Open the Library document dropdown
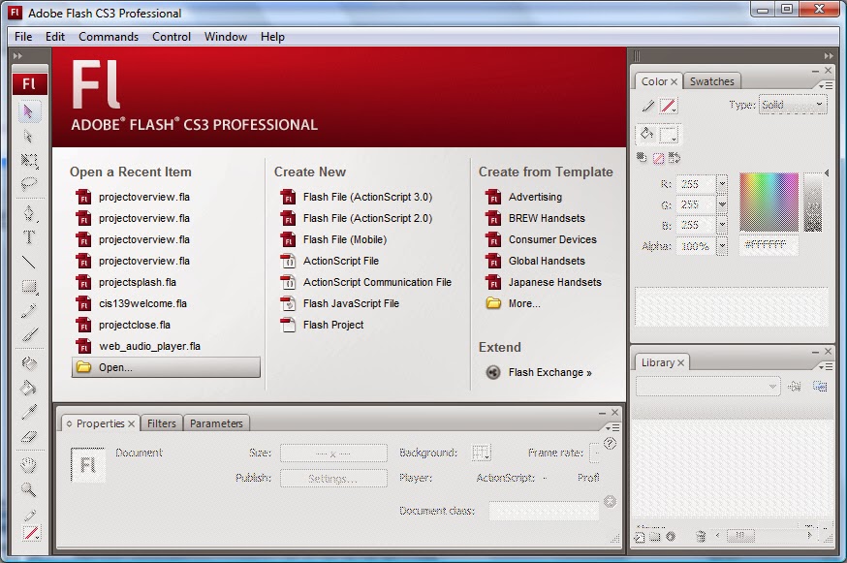847x563 pixels. tap(708, 387)
